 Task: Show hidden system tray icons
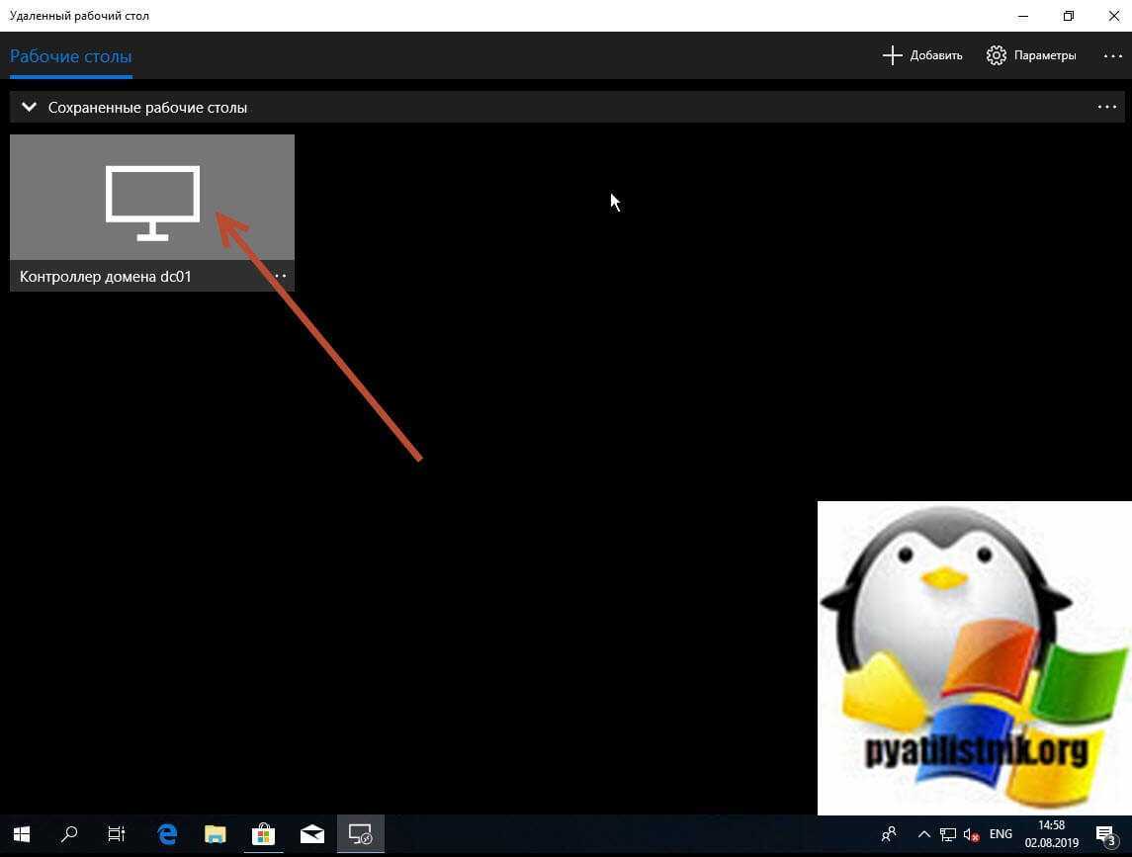click(x=924, y=835)
